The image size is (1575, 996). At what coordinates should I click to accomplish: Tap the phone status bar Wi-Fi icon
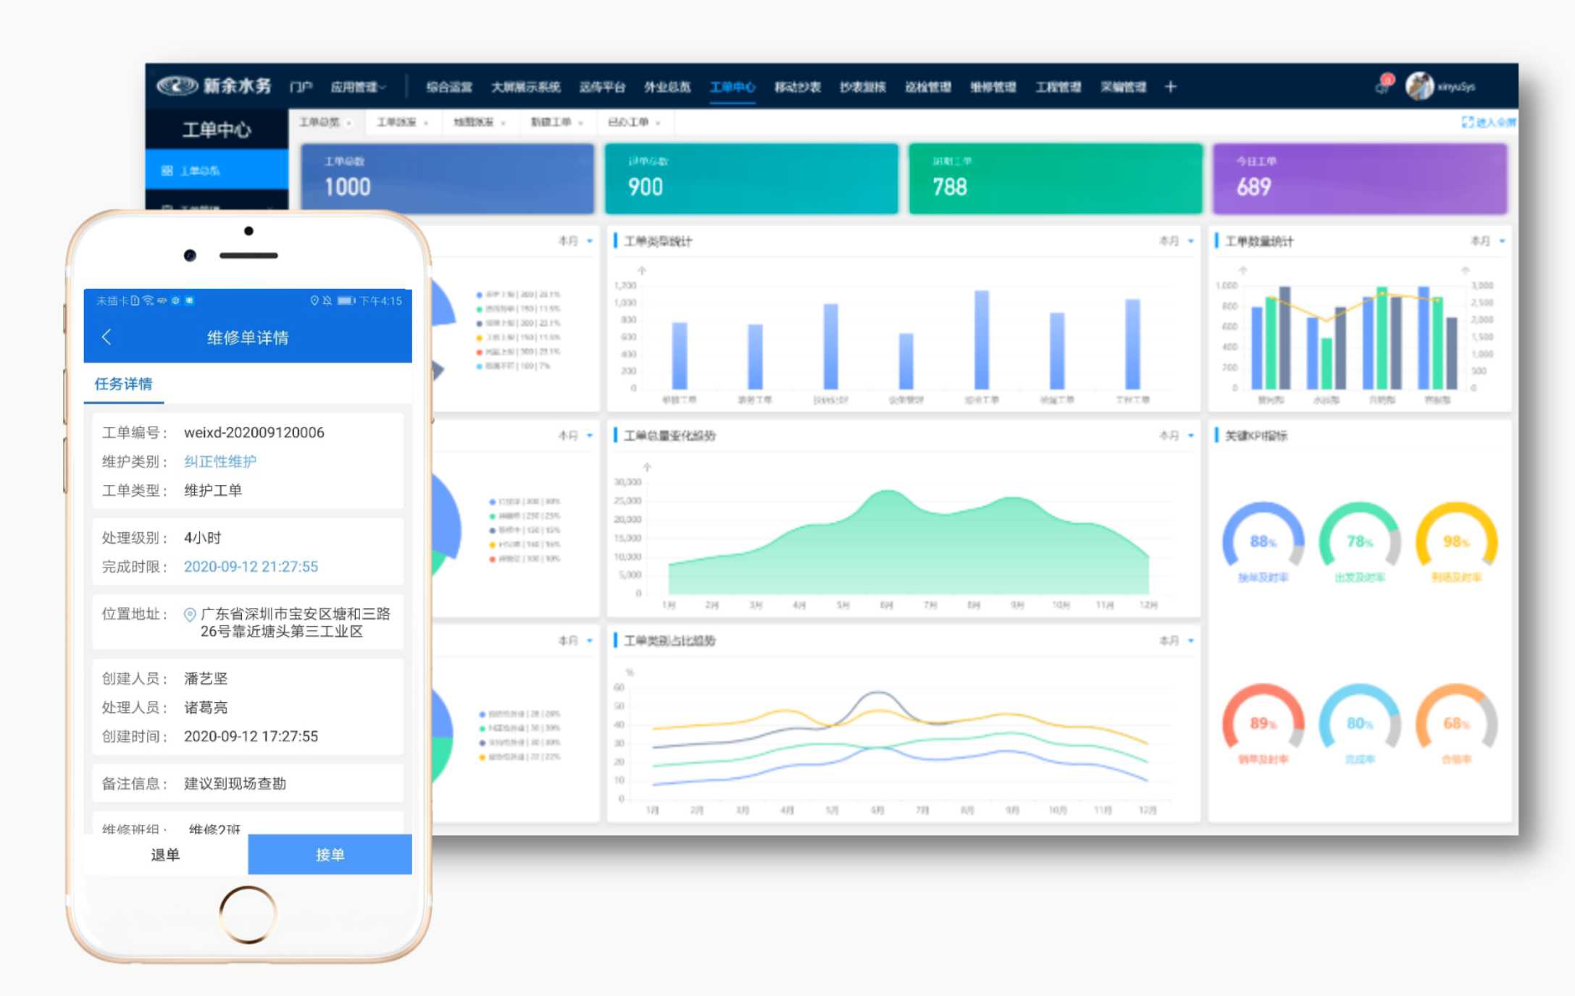click(x=149, y=300)
